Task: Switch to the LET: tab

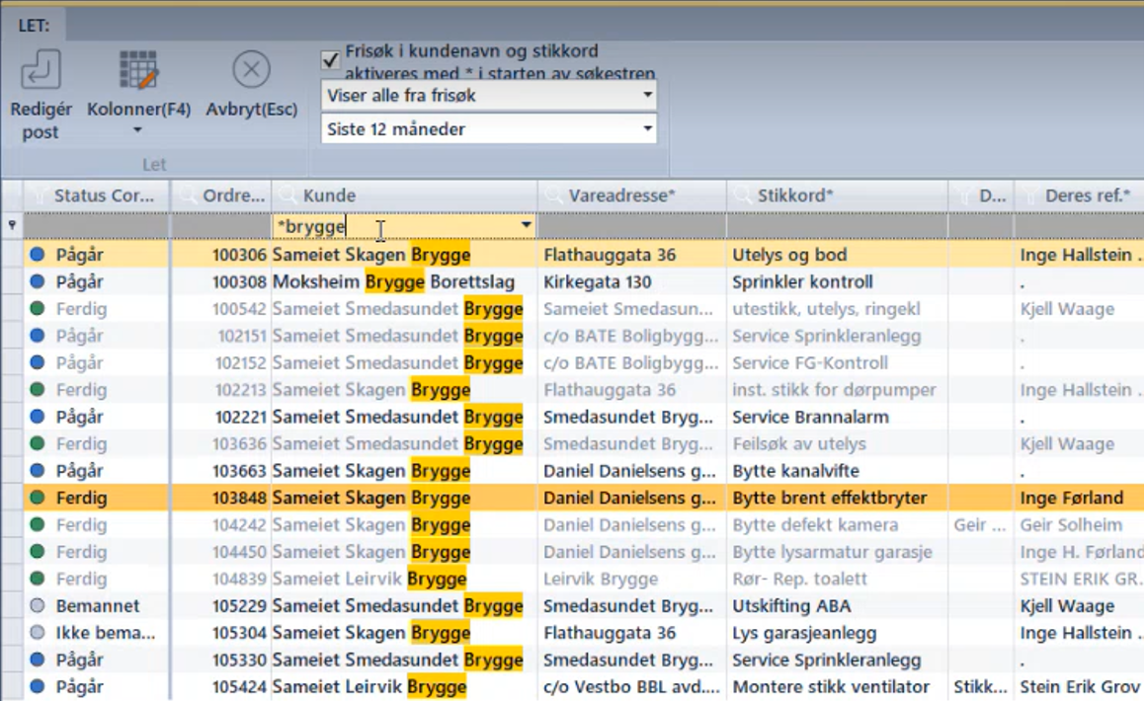Action: [x=34, y=25]
